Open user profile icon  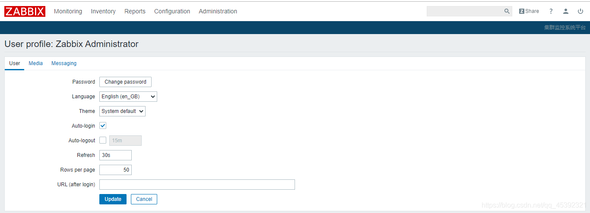click(566, 11)
